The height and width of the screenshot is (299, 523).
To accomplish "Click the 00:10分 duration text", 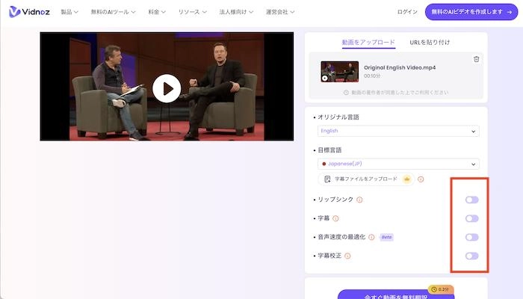I will (x=372, y=76).
